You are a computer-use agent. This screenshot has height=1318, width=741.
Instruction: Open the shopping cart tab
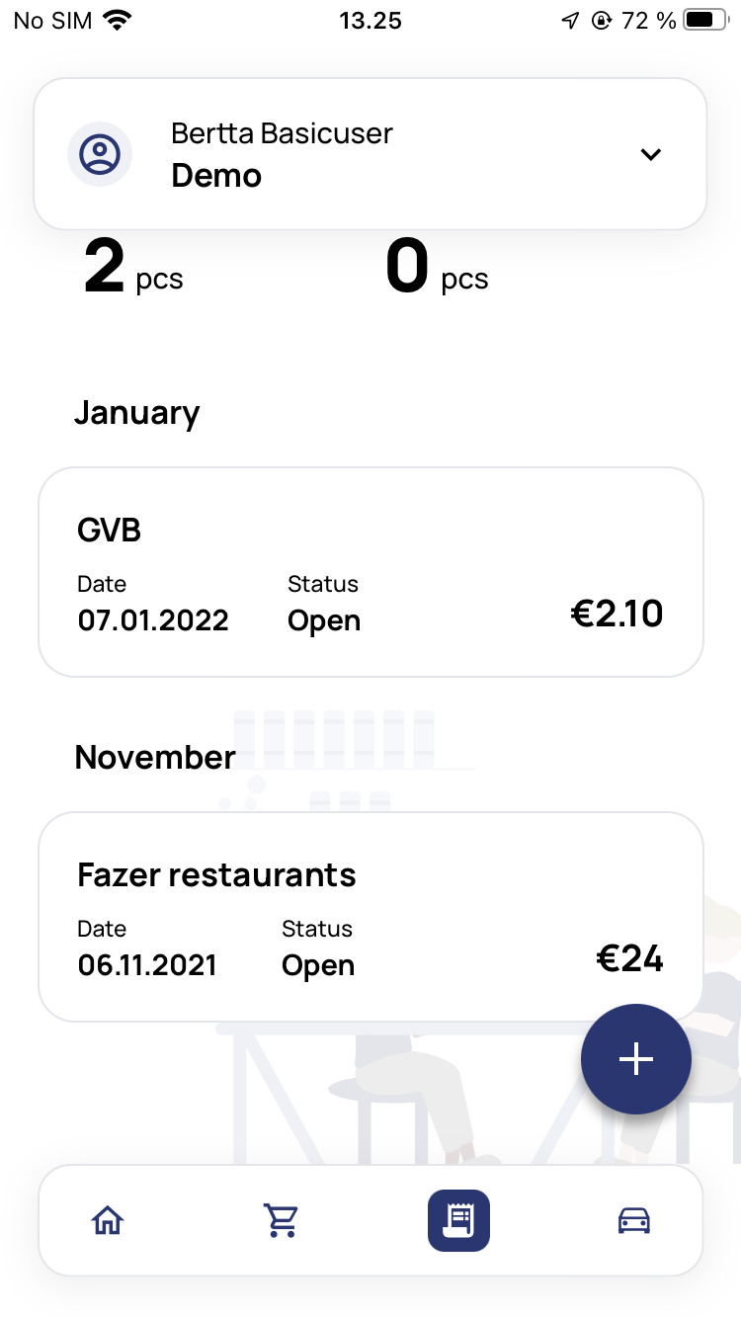[x=283, y=1221]
